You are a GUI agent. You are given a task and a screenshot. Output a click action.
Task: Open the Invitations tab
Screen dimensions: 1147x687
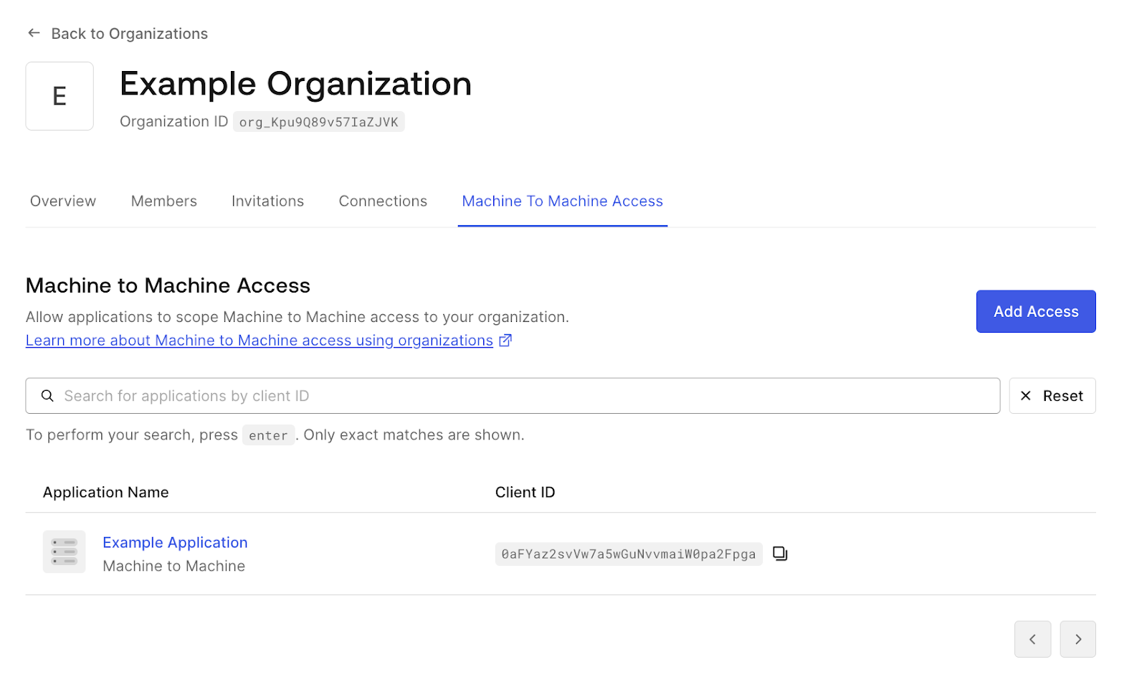pos(267,201)
